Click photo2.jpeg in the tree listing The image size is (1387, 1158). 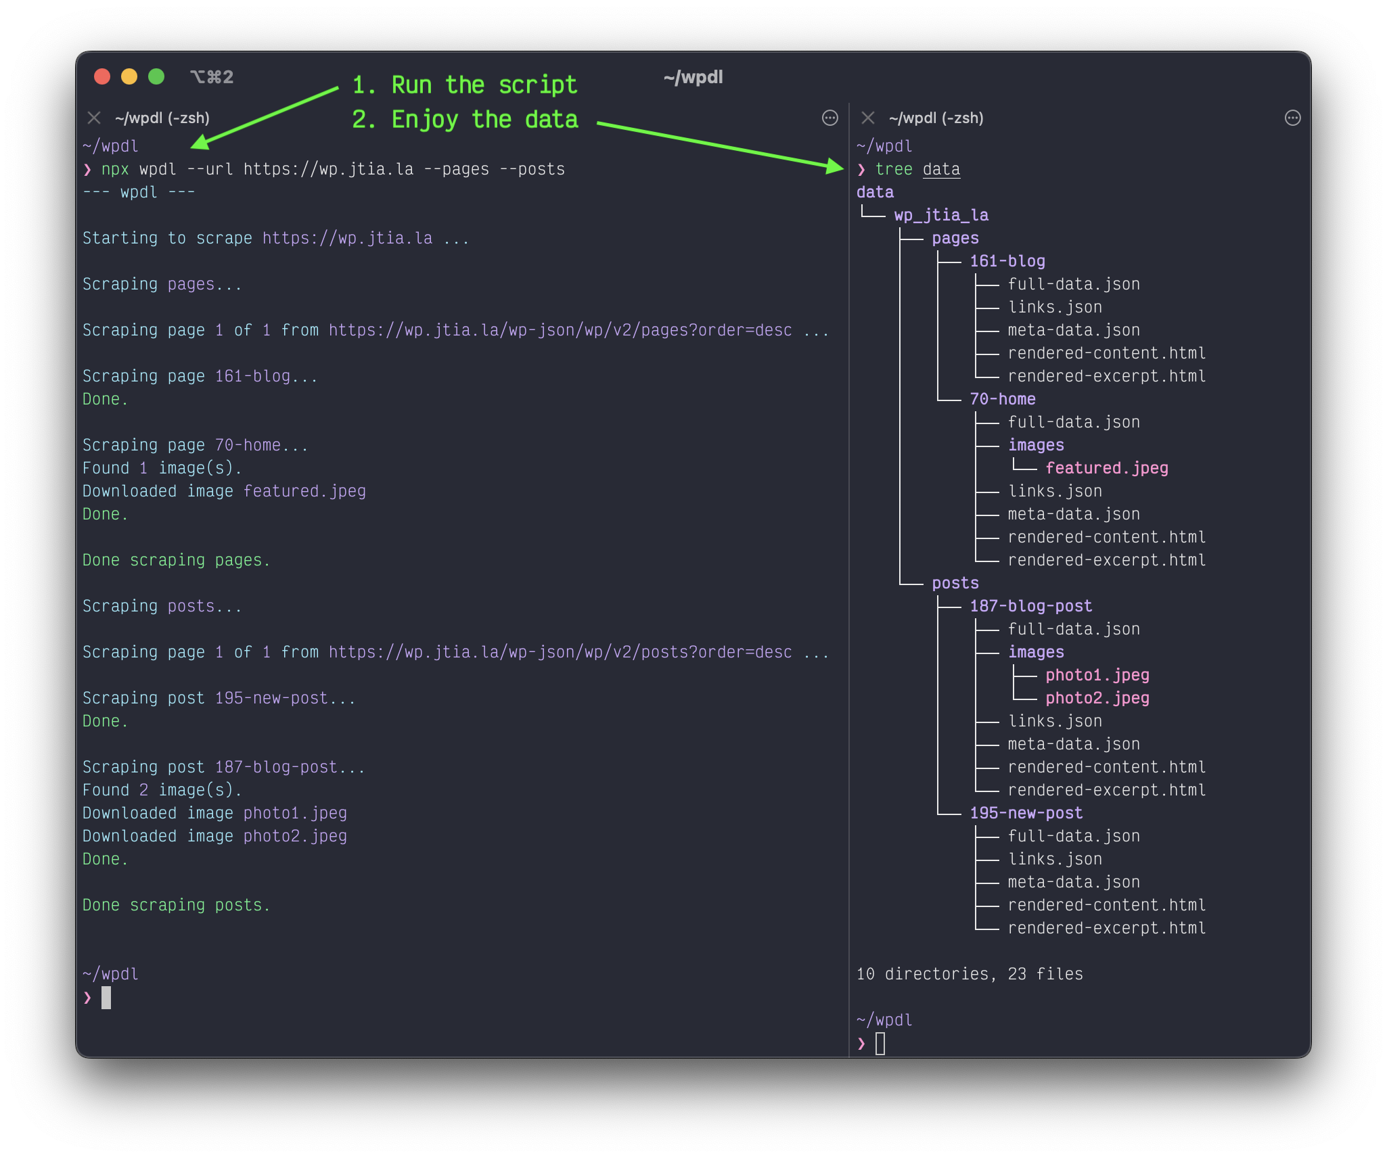[x=1097, y=698]
